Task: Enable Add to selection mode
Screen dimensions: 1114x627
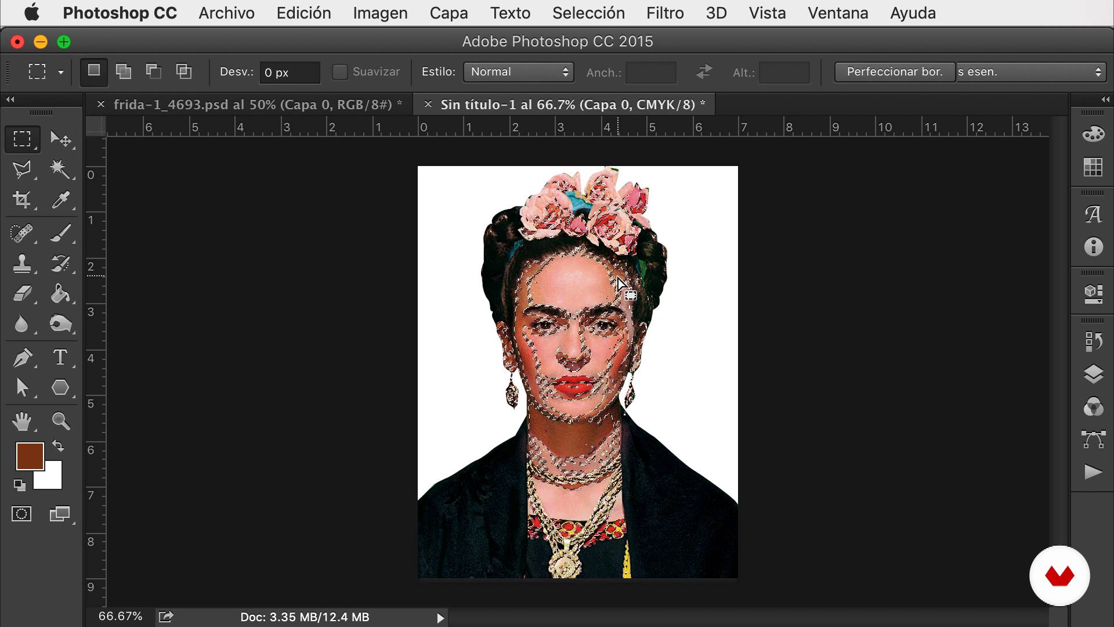Action: coord(123,71)
